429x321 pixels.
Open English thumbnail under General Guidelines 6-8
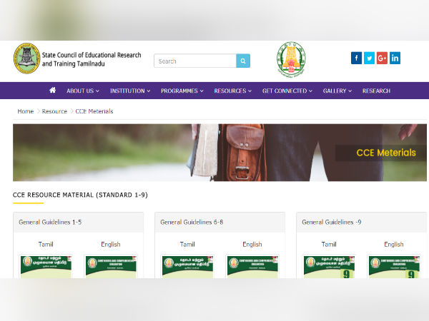point(252,266)
